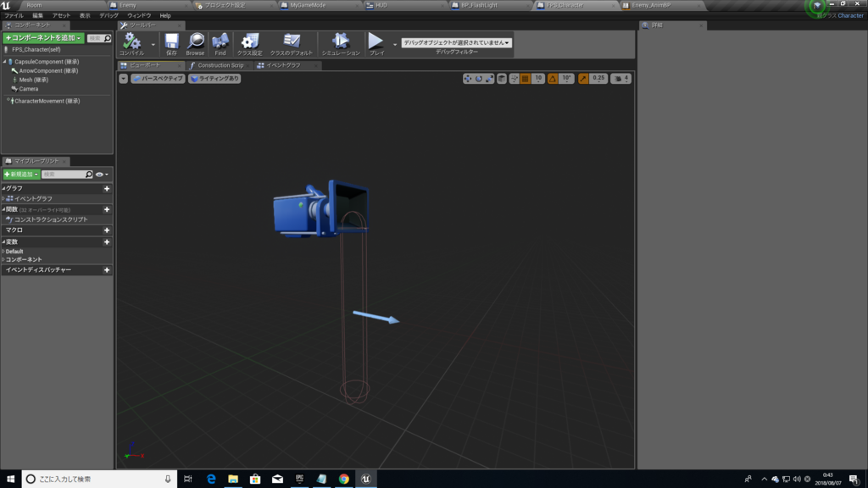Open rotation snap value 10° menu
Viewport: 868px width, 488px height.
[x=566, y=79]
